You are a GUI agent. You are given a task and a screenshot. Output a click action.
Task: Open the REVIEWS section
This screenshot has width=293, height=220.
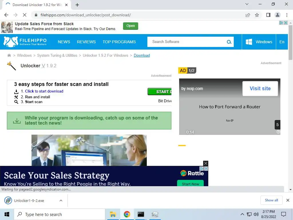click(86, 42)
